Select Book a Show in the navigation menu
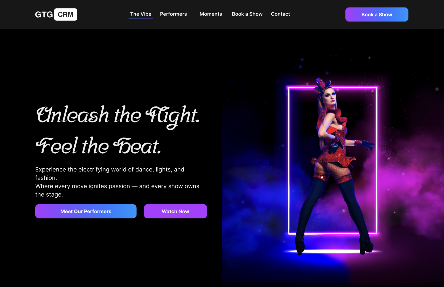The height and width of the screenshot is (287, 444). [x=247, y=14]
